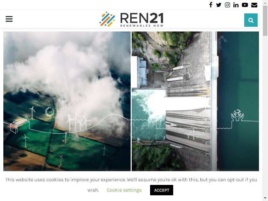Click the white wind turbines illustration
The width and height of the screenshot is (268, 201).
(x=78, y=122)
